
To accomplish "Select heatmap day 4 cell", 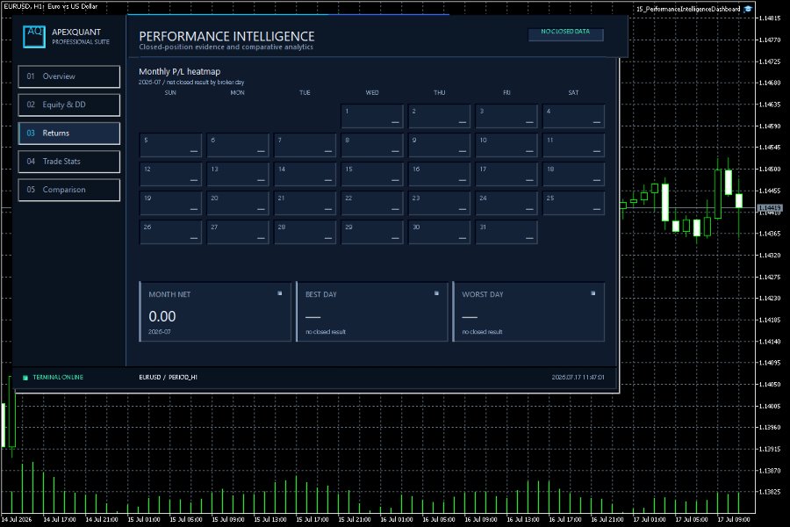I will [x=574, y=117].
